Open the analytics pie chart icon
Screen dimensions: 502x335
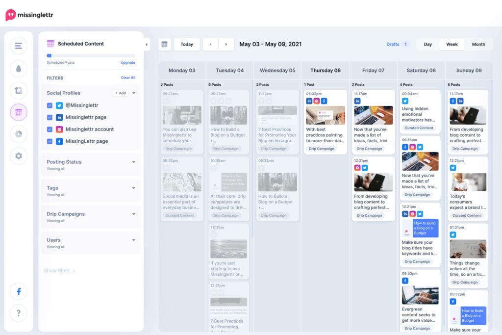coord(19,134)
